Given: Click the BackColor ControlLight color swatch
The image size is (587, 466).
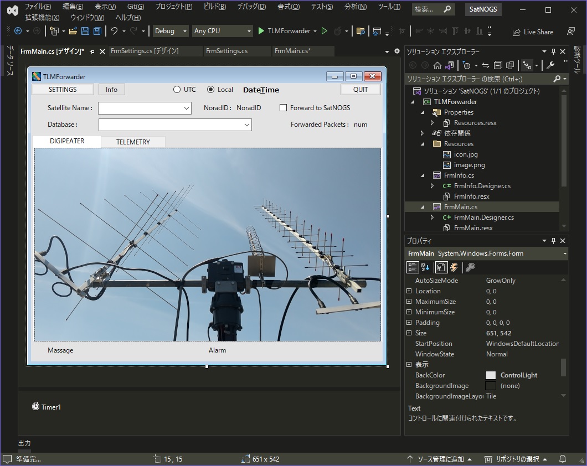Looking at the screenshot, I should 491,375.
